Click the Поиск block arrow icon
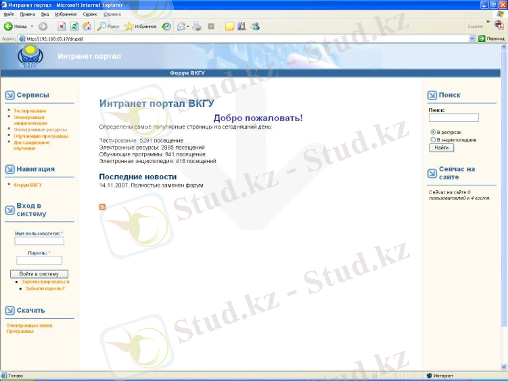The width and height of the screenshot is (508, 381). pos(432,95)
